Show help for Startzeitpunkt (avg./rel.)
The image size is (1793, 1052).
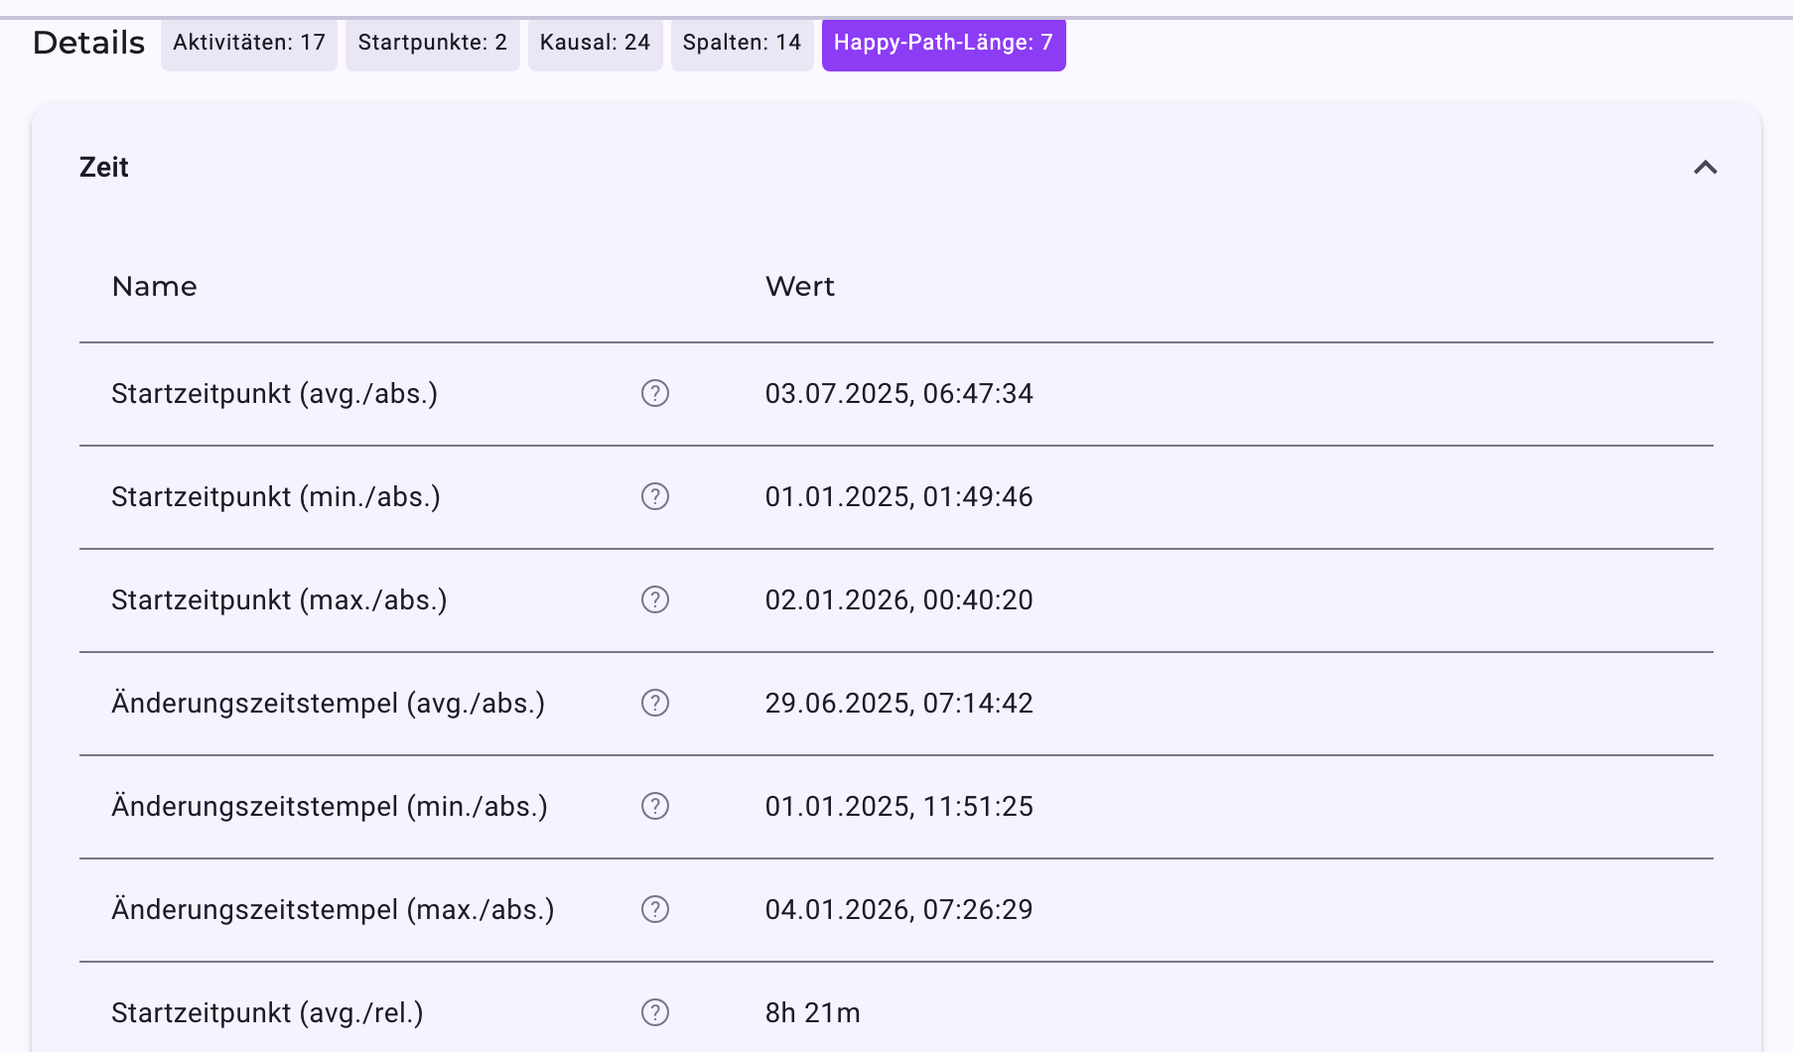coord(655,1013)
